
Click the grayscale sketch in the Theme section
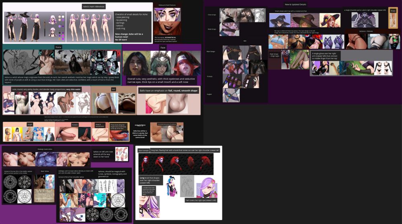tap(21, 63)
